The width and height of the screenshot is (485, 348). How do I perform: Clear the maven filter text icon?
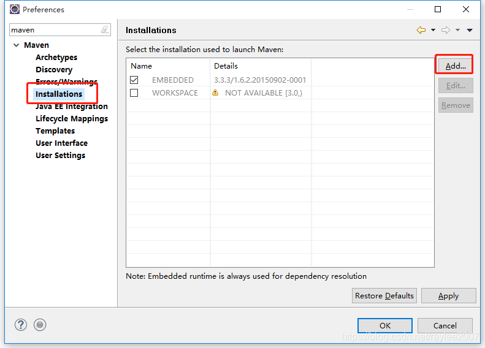[105, 29]
